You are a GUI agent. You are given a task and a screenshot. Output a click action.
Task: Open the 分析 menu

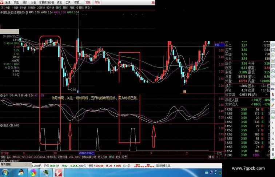[33, 3]
